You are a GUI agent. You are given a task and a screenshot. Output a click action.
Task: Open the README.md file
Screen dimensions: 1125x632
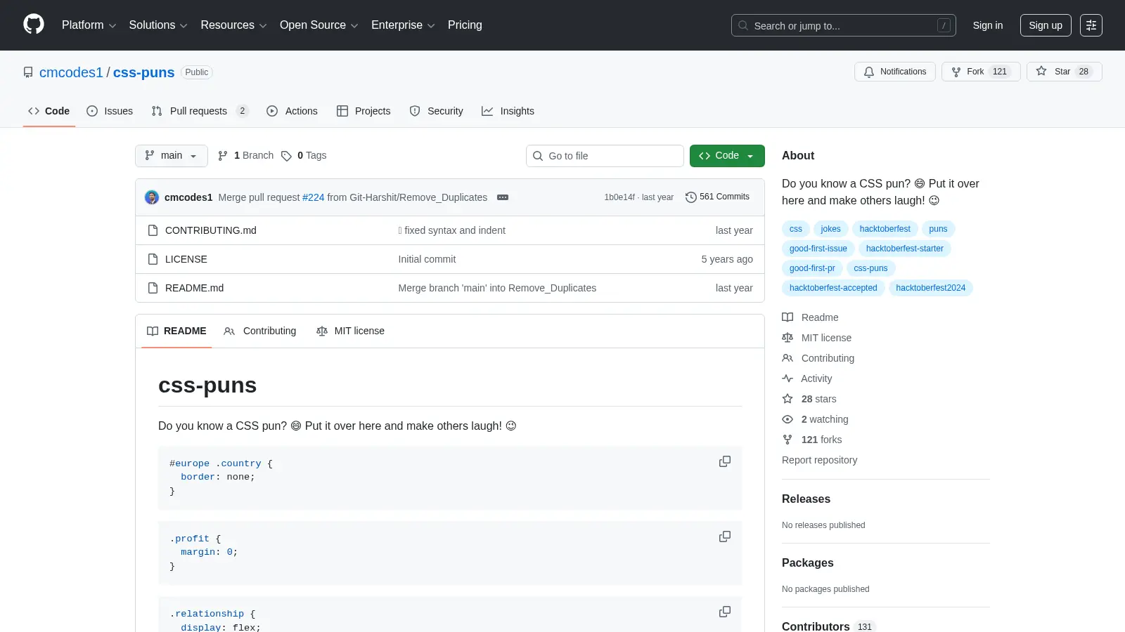(x=194, y=288)
